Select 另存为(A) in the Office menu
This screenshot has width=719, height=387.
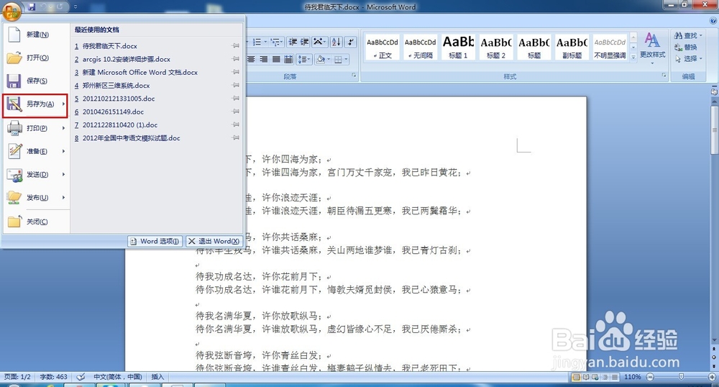[x=36, y=105]
